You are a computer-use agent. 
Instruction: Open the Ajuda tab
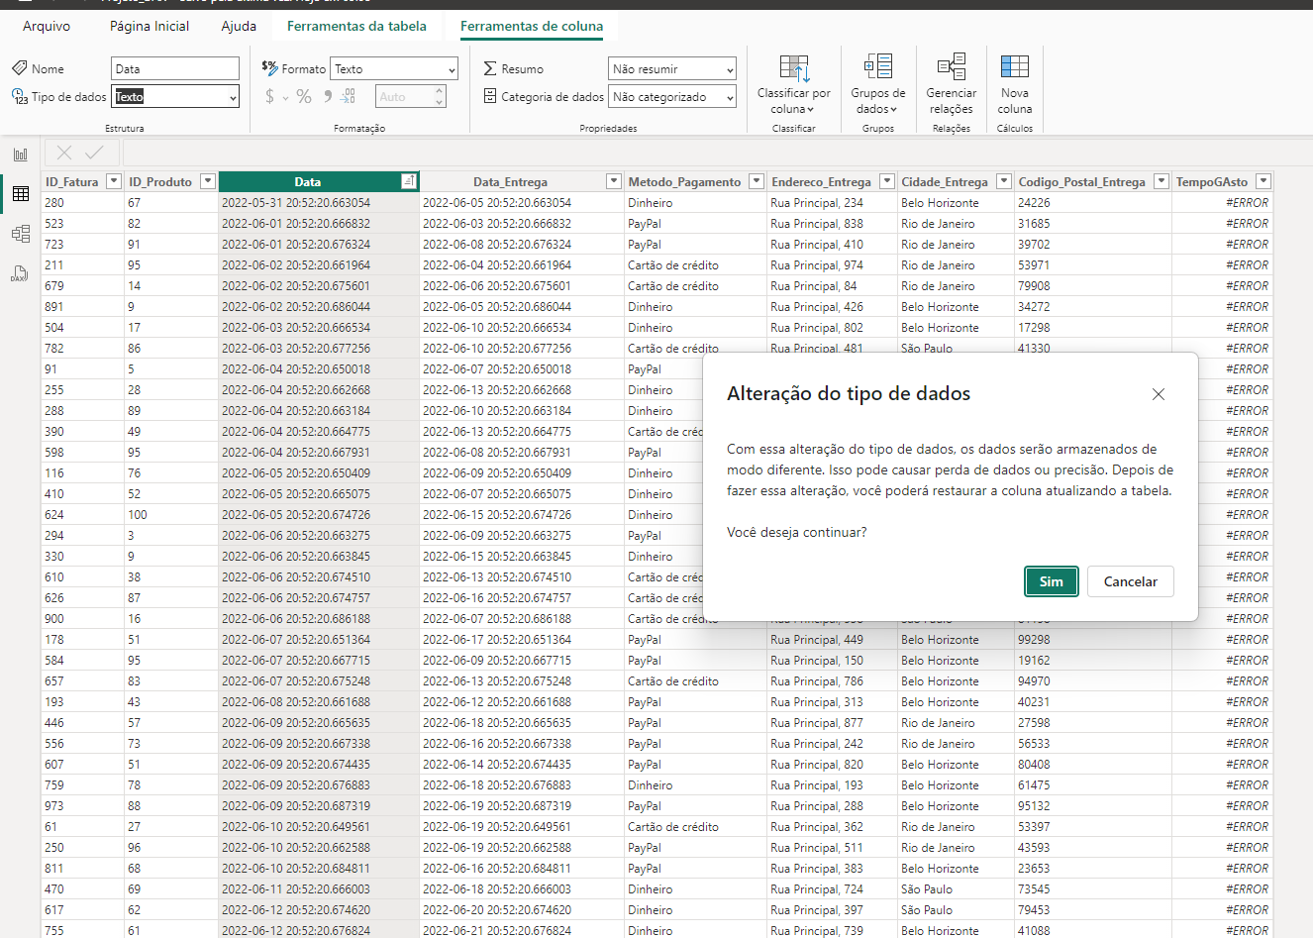click(x=239, y=26)
